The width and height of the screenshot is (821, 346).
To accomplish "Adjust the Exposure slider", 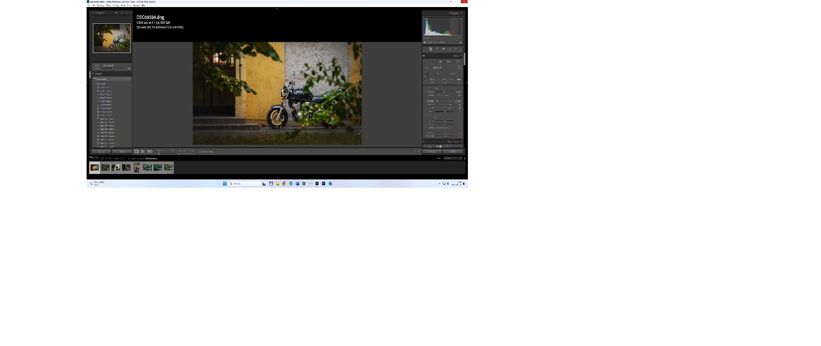I will [x=444, y=92].
